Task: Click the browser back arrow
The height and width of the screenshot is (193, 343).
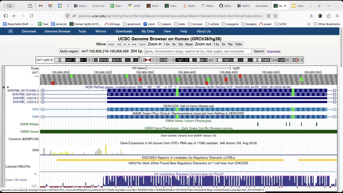Action: (x=14, y=16)
